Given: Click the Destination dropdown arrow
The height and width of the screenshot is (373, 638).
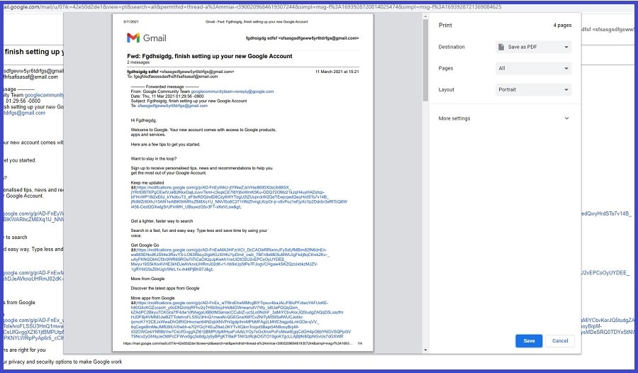Looking at the screenshot, I should tap(566, 47).
